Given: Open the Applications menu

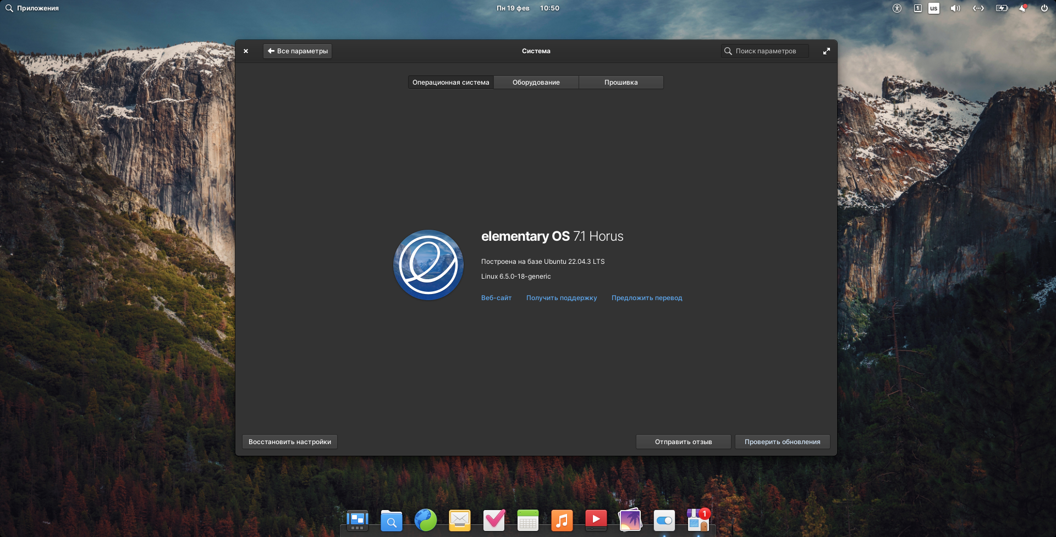Looking at the screenshot, I should pyautogui.click(x=32, y=8).
